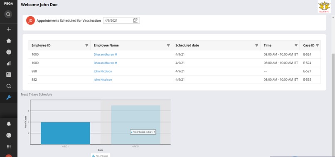Go to Home icon in sidebar
The height and width of the screenshot is (157, 335).
[x=9, y=41]
